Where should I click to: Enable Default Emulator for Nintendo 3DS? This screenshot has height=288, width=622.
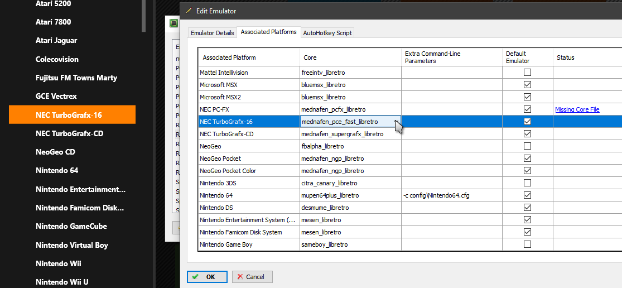(x=527, y=183)
